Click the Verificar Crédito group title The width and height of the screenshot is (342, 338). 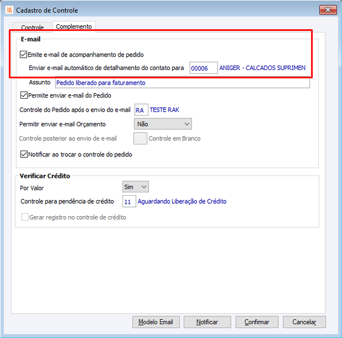[x=45, y=175]
